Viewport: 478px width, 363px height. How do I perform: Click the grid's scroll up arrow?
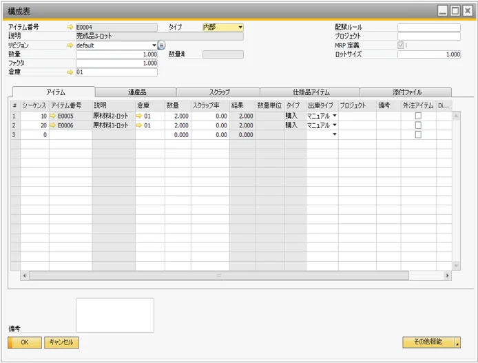click(x=456, y=116)
